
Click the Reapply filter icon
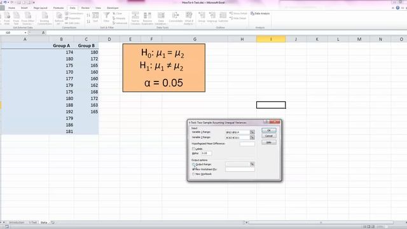coord(119,18)
